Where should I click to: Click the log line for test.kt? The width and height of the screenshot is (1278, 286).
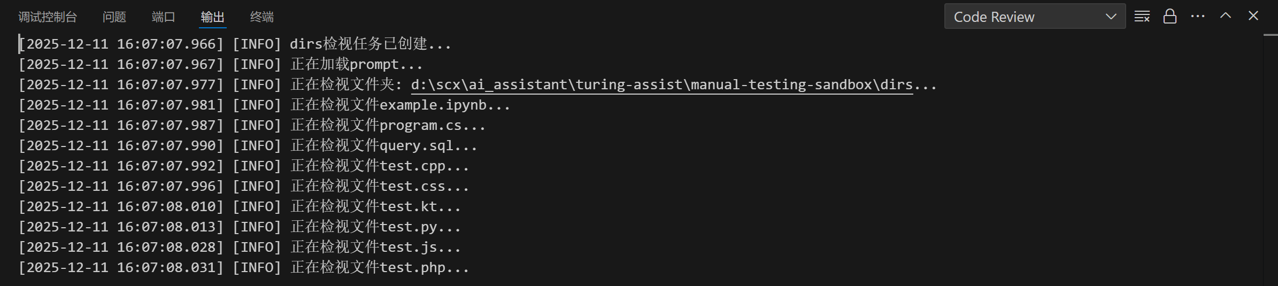click(x=375, y=207)
